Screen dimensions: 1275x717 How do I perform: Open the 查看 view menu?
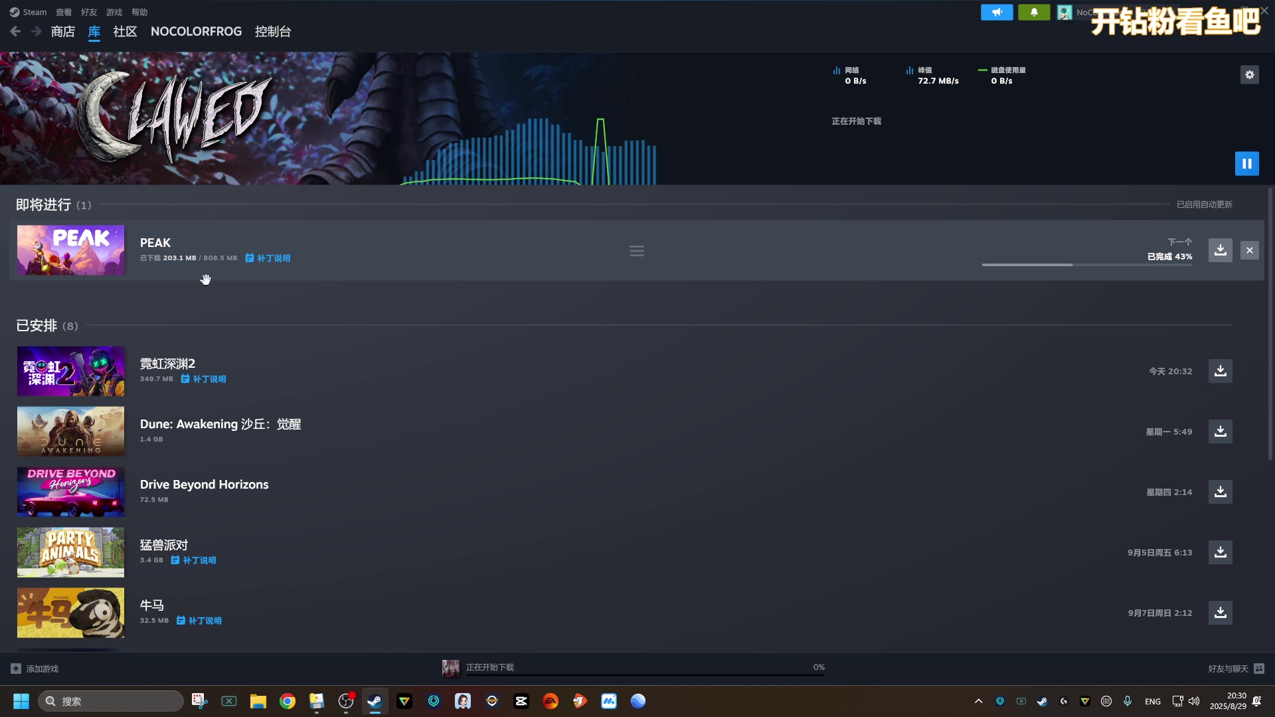[64, 12]
